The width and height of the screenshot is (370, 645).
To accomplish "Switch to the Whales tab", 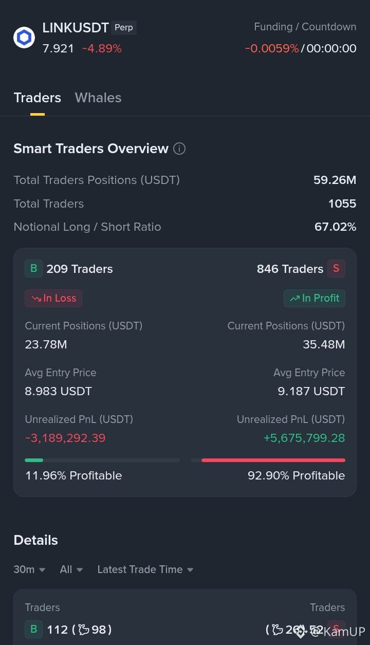I will pyautogui.click(x=98, y=98).
